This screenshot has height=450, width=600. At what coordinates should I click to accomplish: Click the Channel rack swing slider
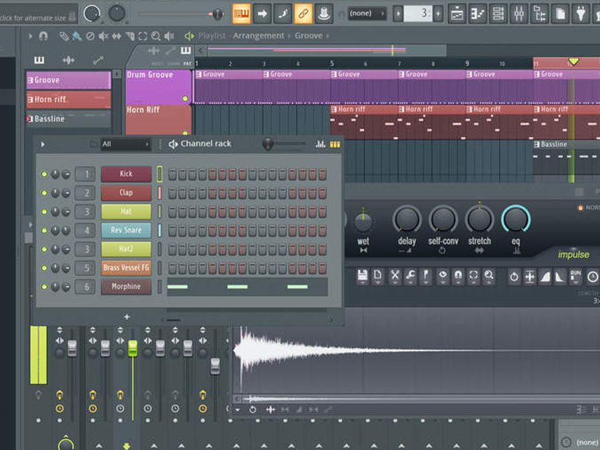(x=269, y=144)
